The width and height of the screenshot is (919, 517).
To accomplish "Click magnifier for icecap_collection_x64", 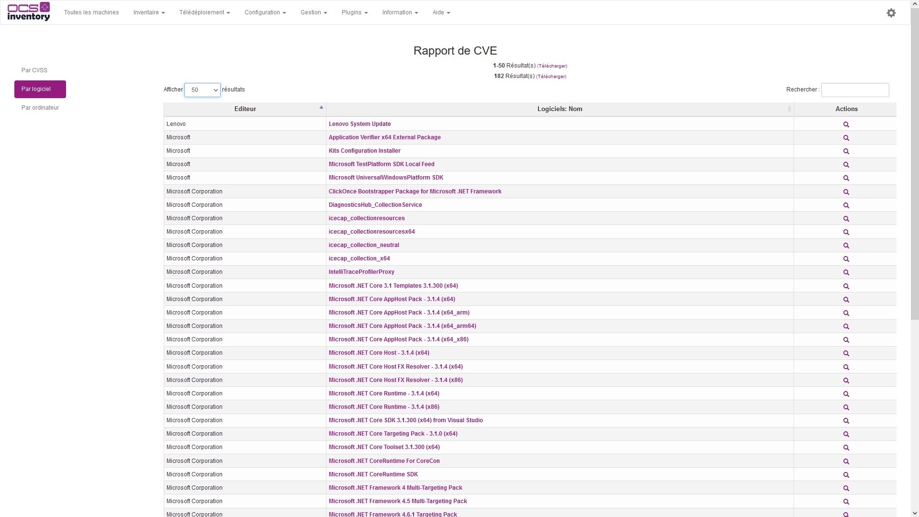I will tap(846, 259).
